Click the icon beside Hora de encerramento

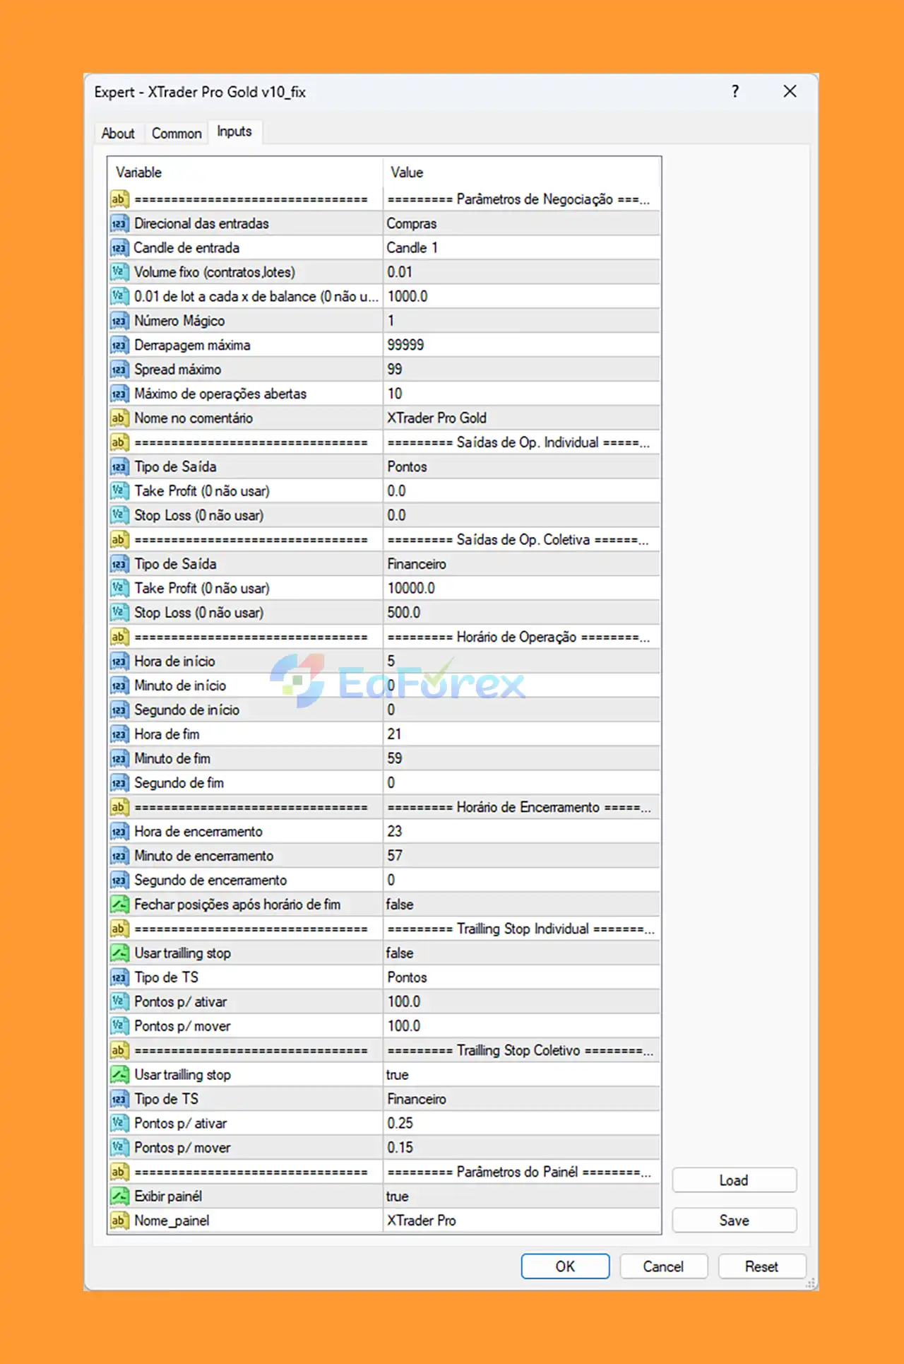119,832
